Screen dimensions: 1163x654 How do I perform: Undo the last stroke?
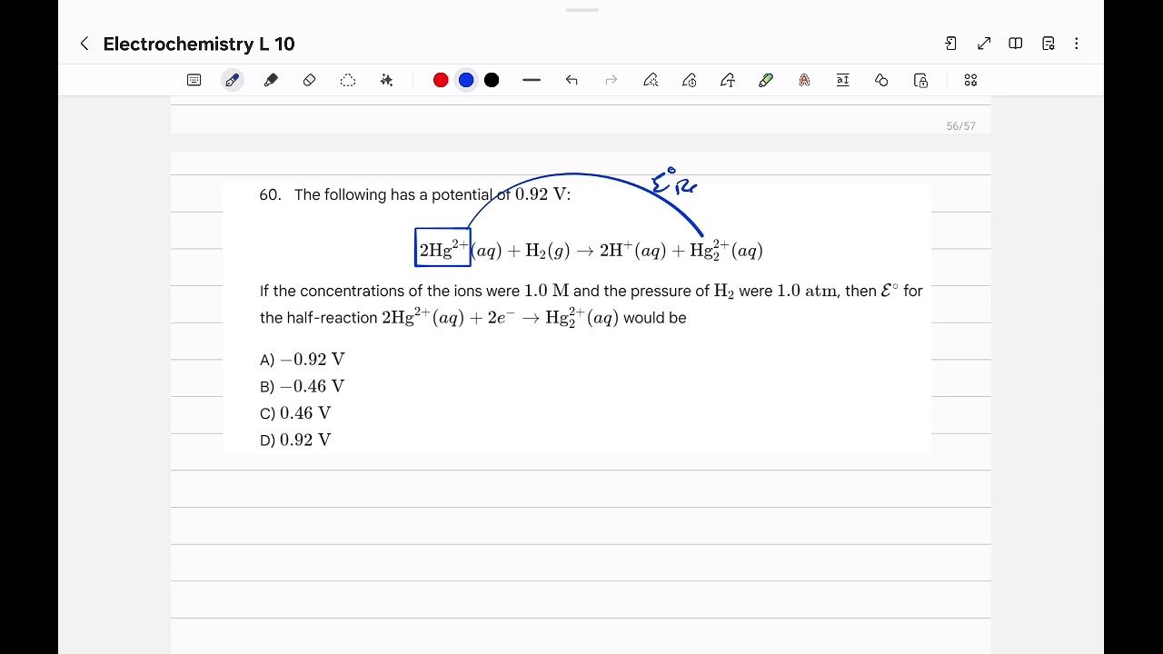coord(572,80)
